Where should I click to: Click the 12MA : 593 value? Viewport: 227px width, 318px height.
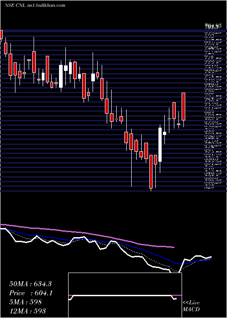pyautogui.click(x=27, y=311)
